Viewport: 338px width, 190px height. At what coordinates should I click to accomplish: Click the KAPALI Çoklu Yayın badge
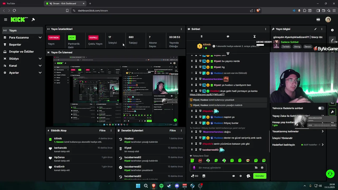coord(93,37)
